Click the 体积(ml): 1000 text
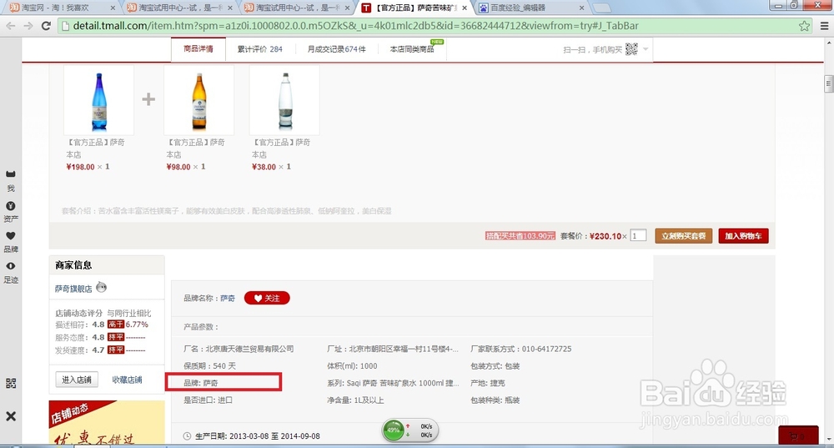 pos(352,366)
